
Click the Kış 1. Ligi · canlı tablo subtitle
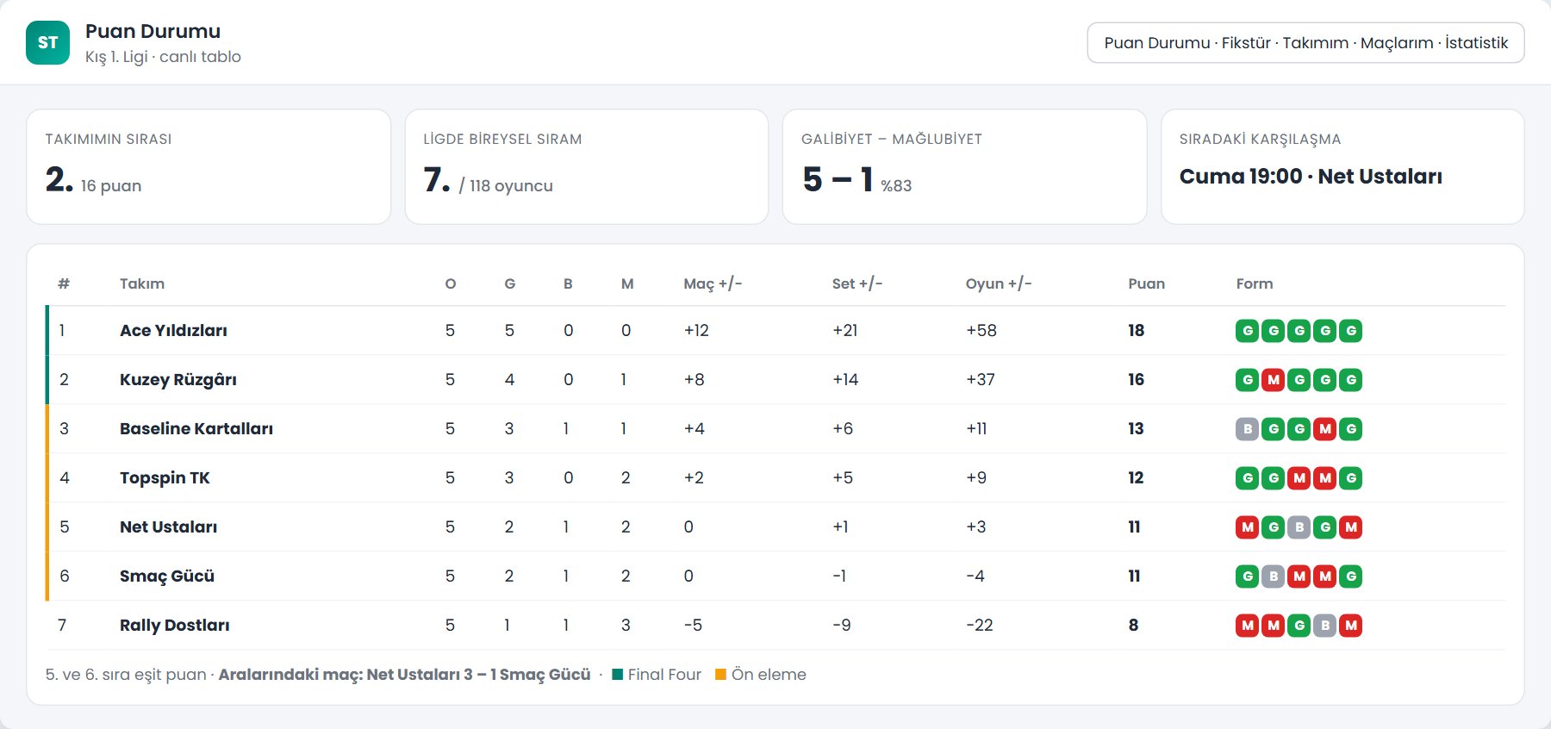pos(163,57)
